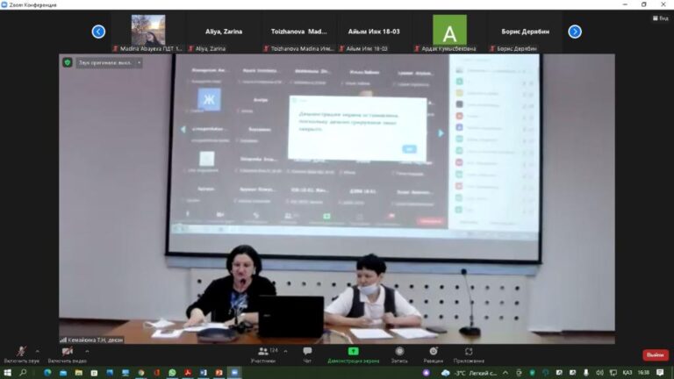
Task: Start recording with Запись icon
Action: click(399, 352)
